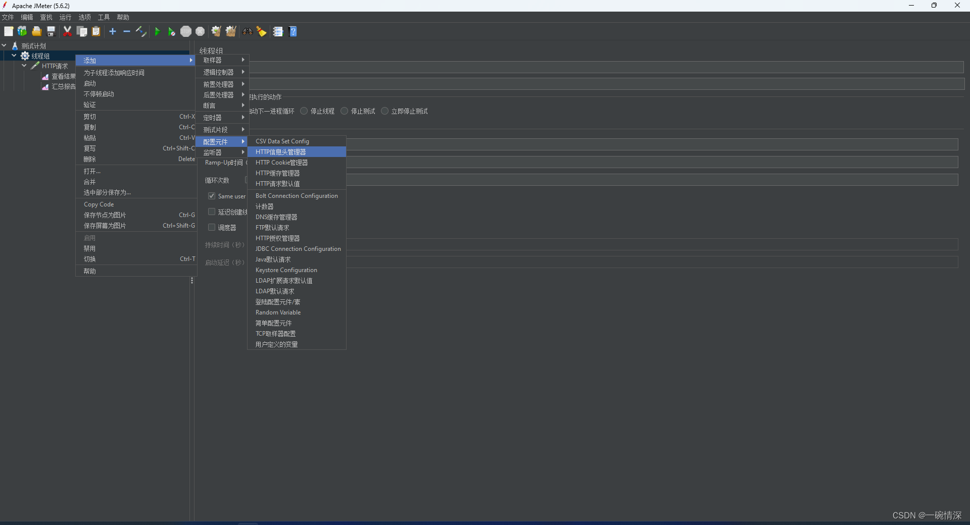Click the 测试计划 flask icon

click(15, 45)
